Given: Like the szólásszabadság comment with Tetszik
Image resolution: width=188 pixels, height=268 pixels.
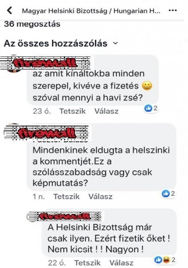Looking at the screenshot, I should [67, 197].
